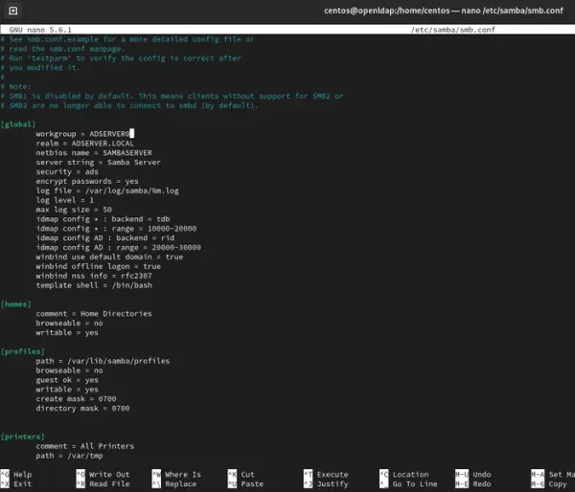Select Write Out in the shortcut bar
The image size is (575, 492).
coord(108,474)
